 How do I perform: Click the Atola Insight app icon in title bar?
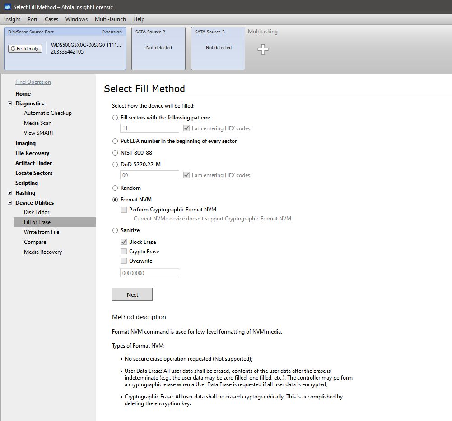7,7
